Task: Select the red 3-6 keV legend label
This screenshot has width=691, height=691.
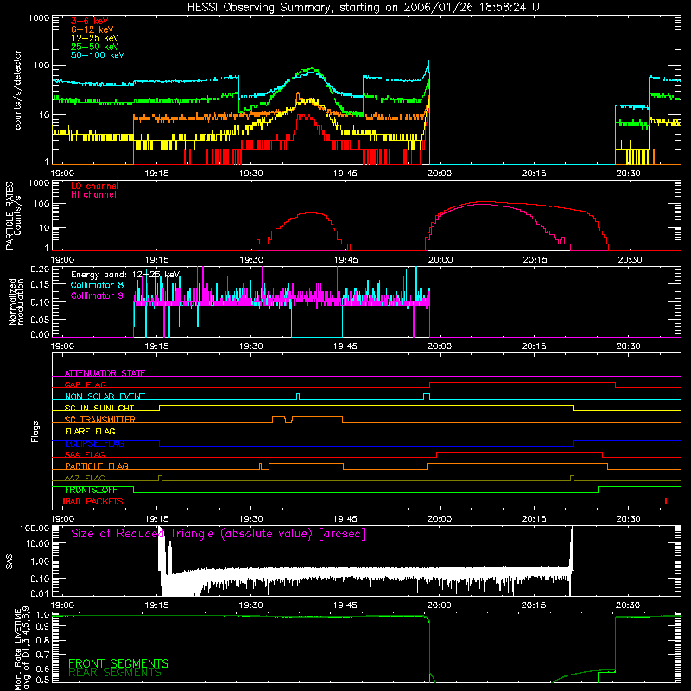Action: (90, 21)
